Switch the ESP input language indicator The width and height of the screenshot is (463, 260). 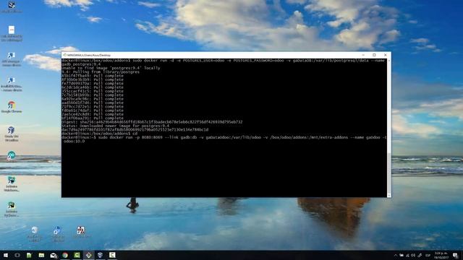(428, 255)
